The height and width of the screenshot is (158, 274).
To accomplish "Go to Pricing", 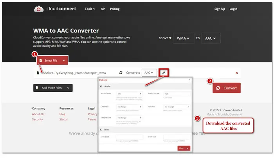I will (115, 9).
